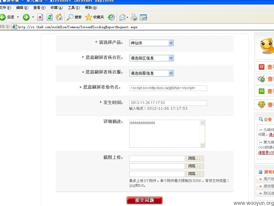Open the 帮助(H) menu
Viewport: 274px width, 206px height.
click(x=91, y=8)
